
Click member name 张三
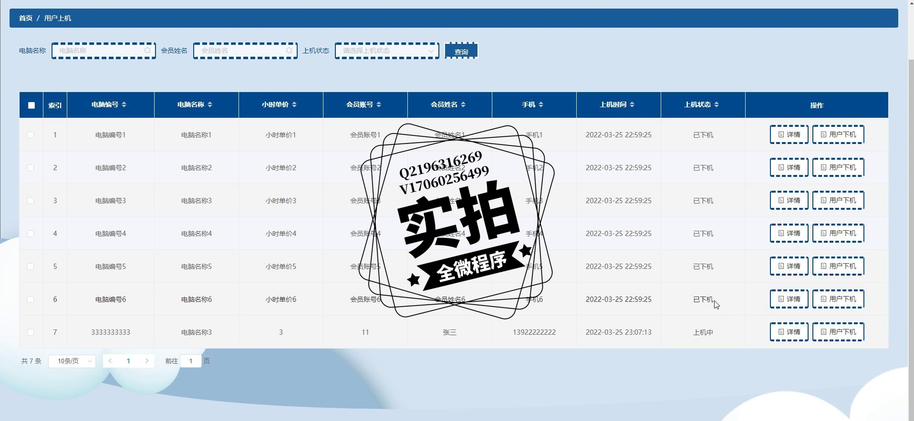click(x=450, y=332)
